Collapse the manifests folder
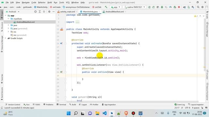 (x=8, y=19)
